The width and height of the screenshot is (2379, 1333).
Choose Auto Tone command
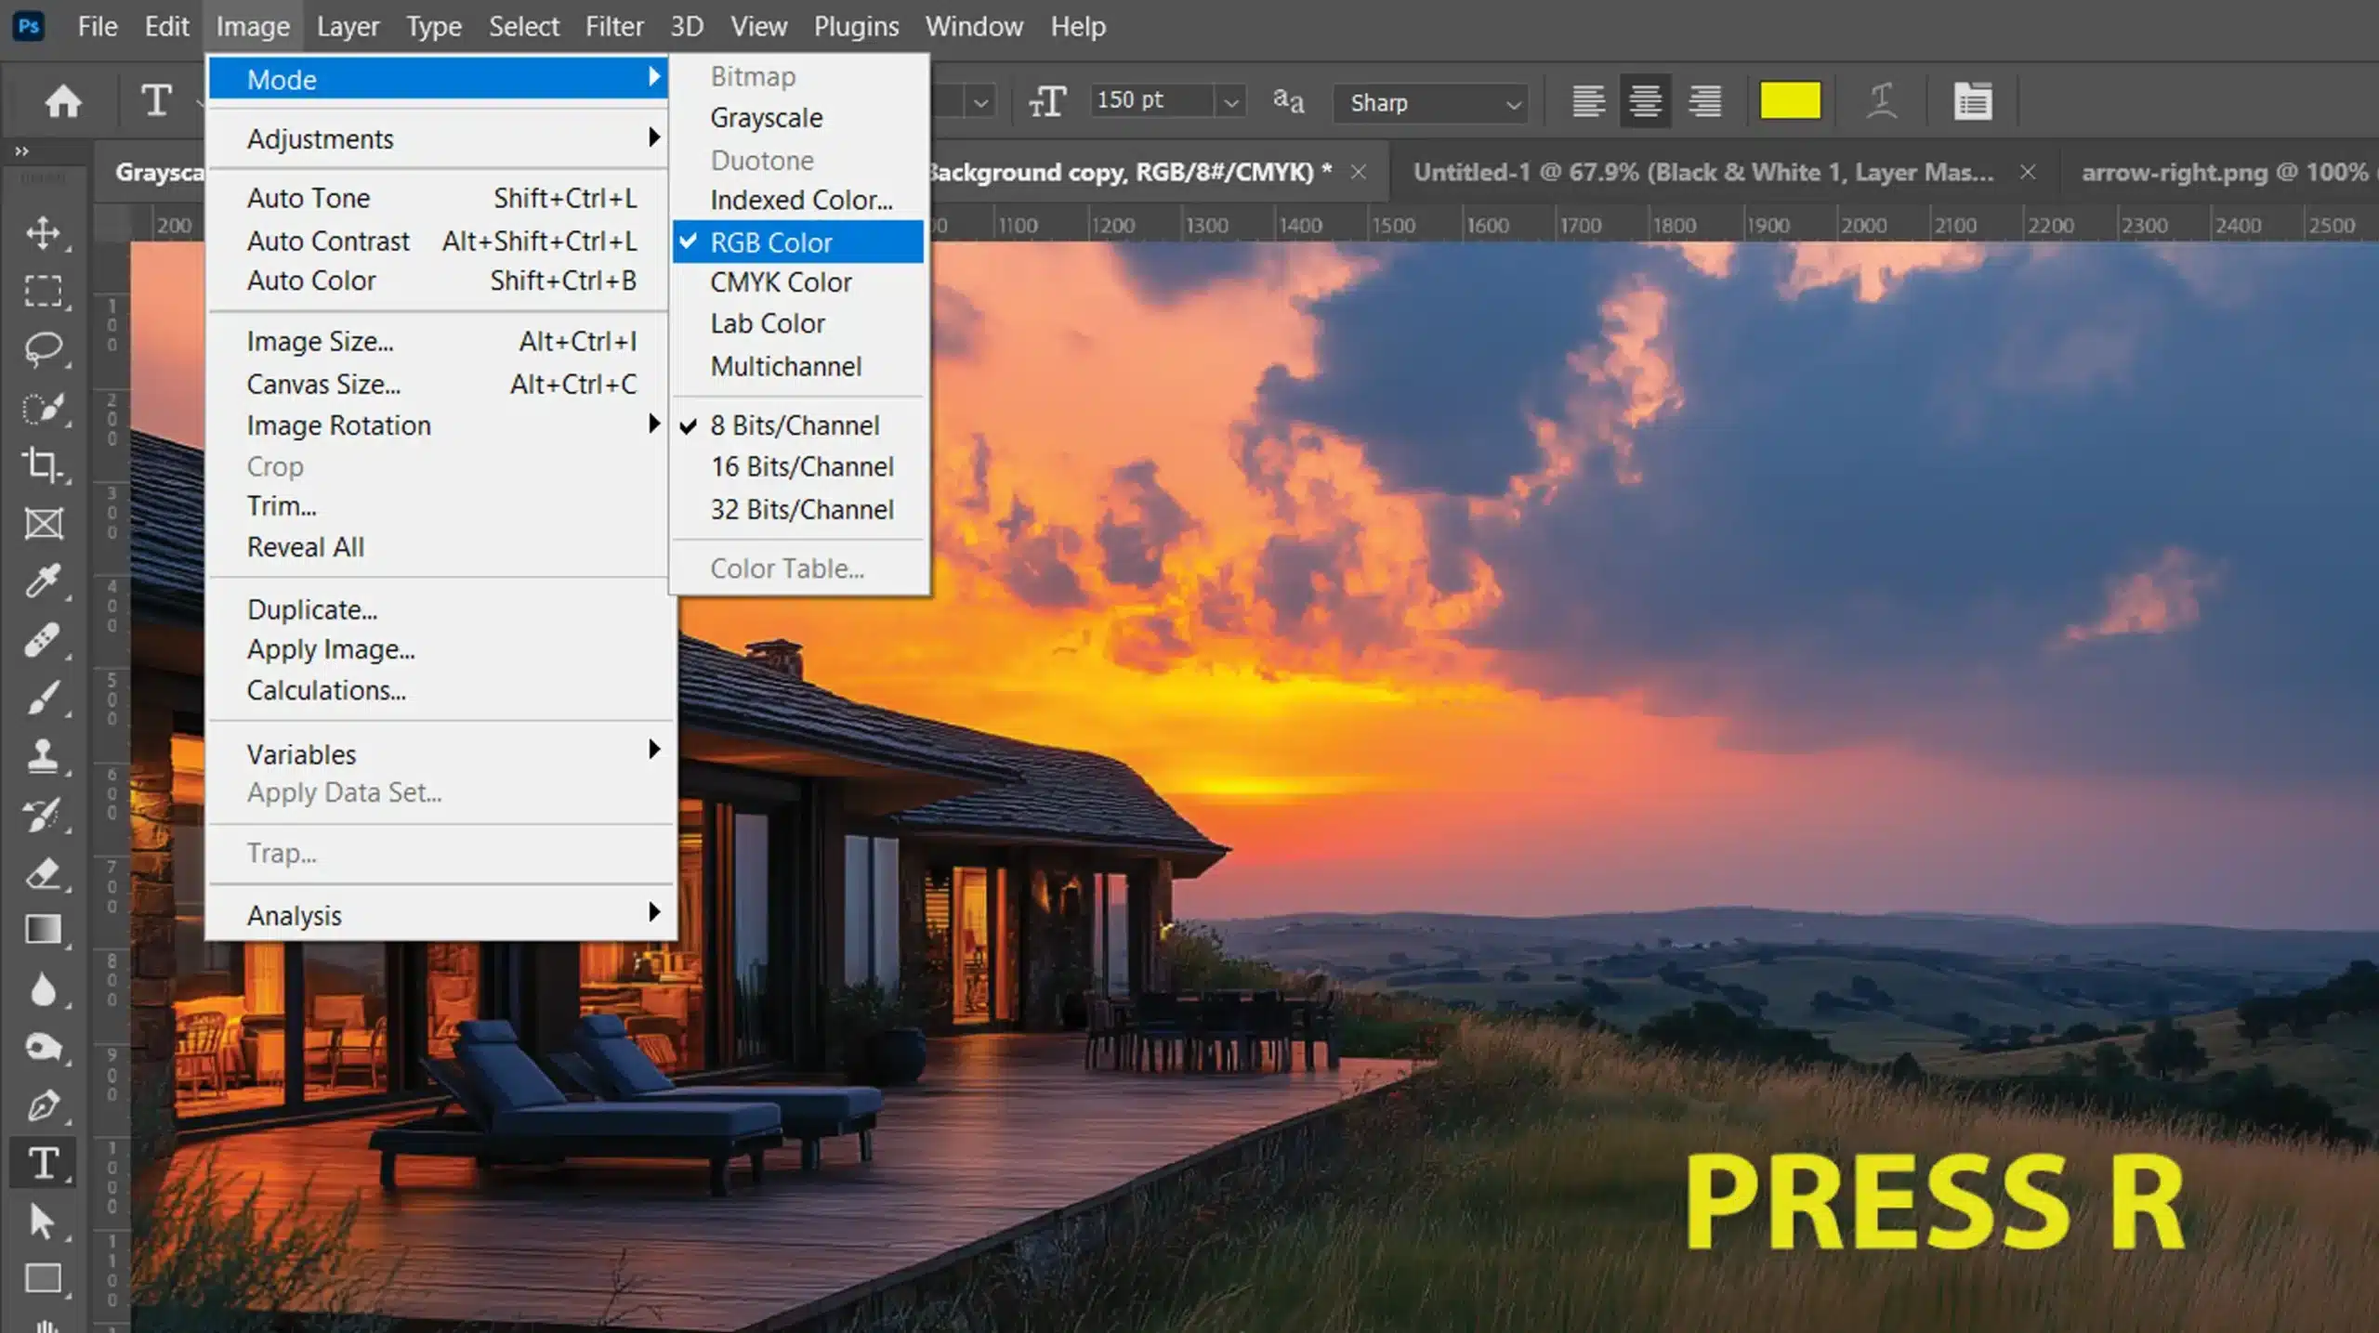point(438,198)
